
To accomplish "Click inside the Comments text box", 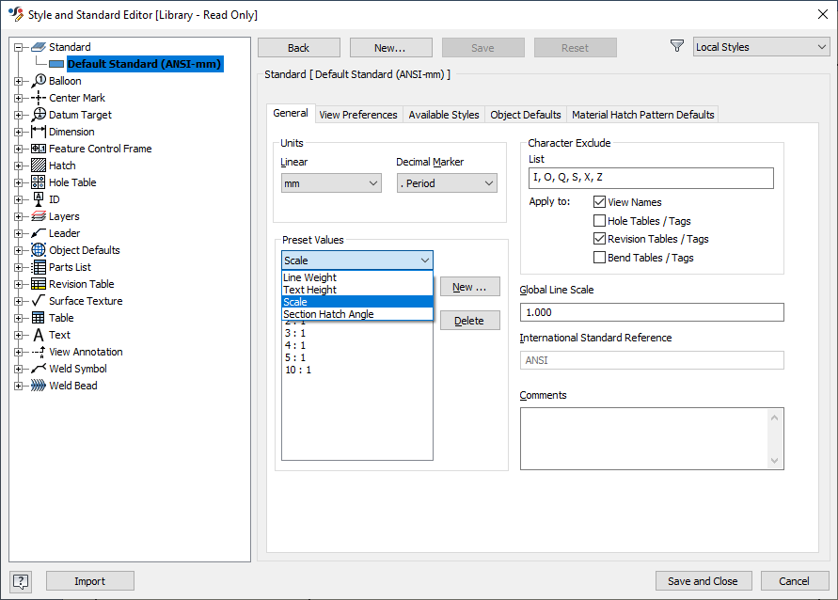I will 643,438.
